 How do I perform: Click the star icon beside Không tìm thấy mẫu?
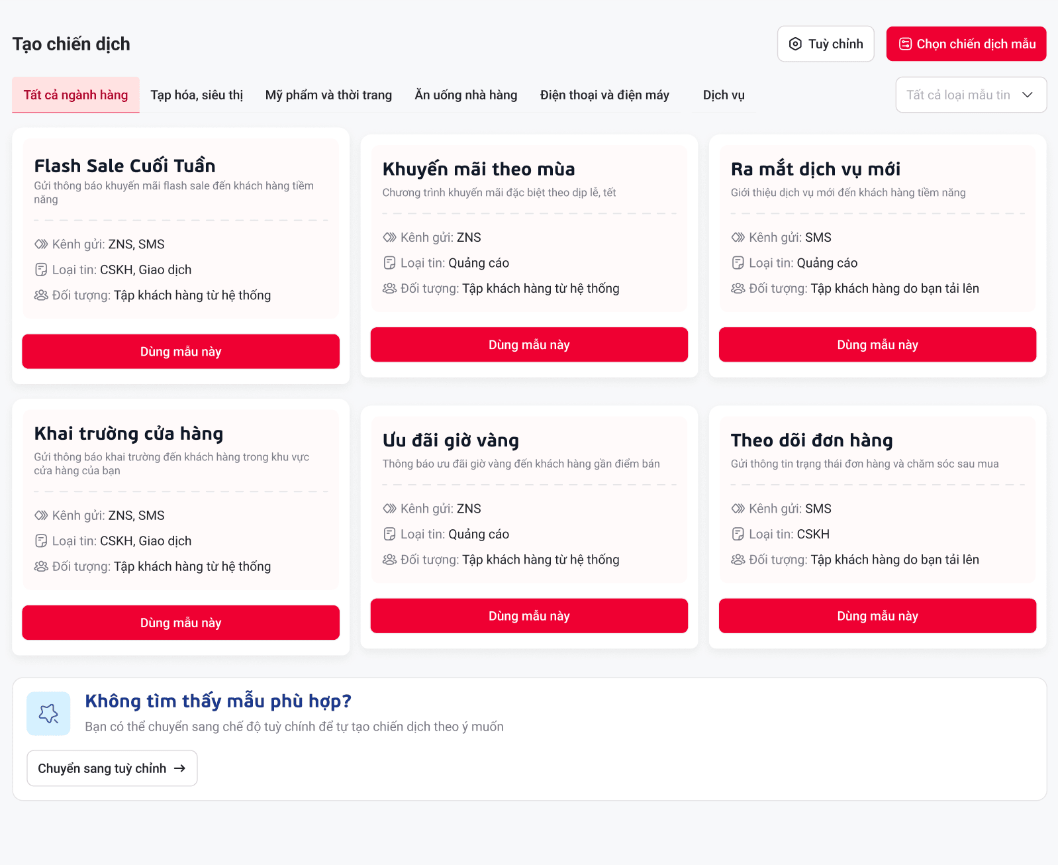[x=48, y=713]
